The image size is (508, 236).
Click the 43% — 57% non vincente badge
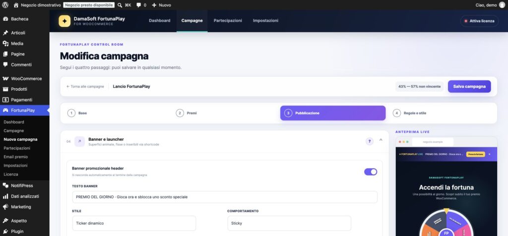pos(419,86)
